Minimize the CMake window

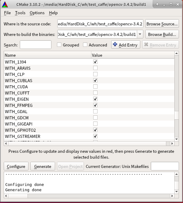pyautogui.click(x=164, y=5)
